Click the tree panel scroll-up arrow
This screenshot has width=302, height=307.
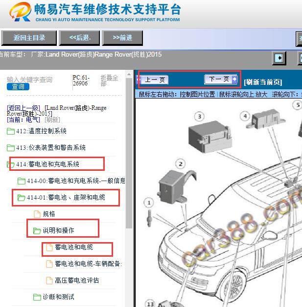(129, 75)
